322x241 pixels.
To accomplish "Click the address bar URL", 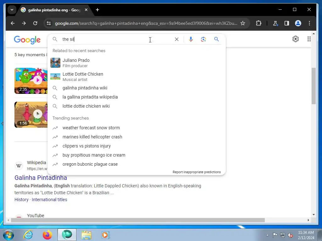I will 146,23.
